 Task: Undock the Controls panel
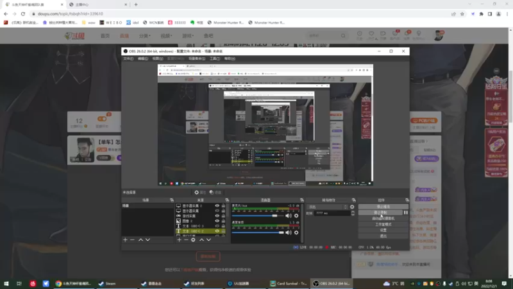[x=407, y=200]
